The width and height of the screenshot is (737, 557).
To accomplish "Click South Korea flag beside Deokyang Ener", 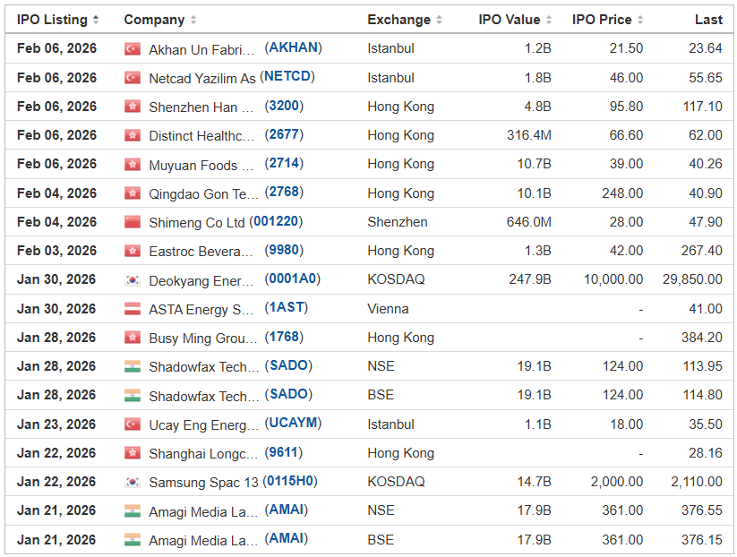I will pyautogui.click(x=132, y=280).
